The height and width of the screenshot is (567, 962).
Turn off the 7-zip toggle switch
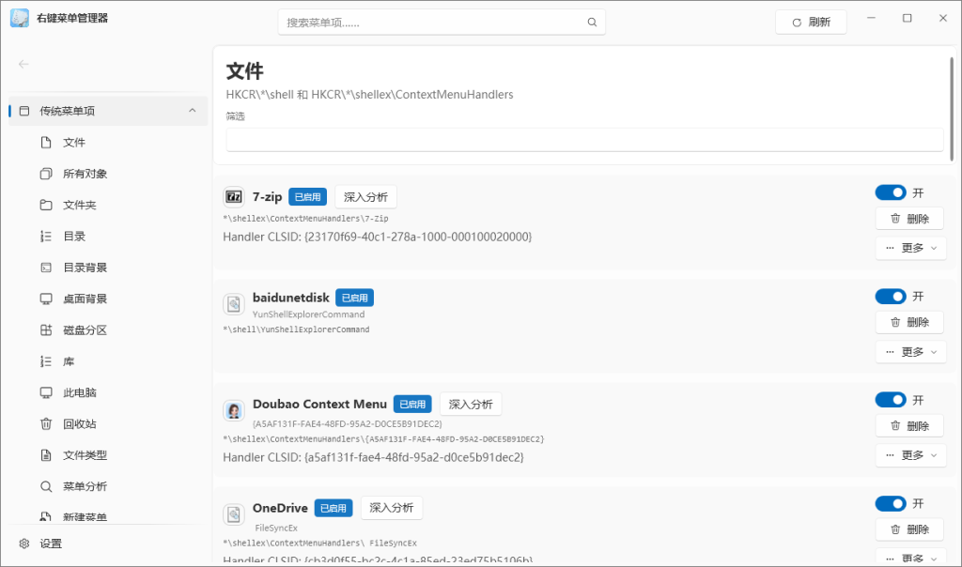click(x=891, y=192)
